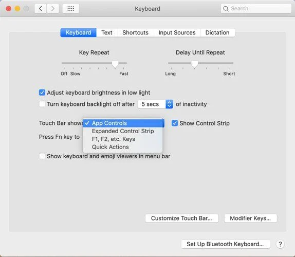The width and height of the screenshot is (295, 257).
Task: Go forward using the right chevron
Action: coord(52,9)
